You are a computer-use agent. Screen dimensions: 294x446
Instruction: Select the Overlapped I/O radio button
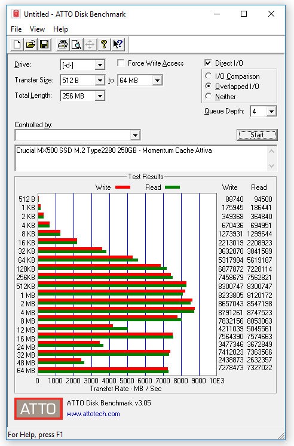[209, 86]
